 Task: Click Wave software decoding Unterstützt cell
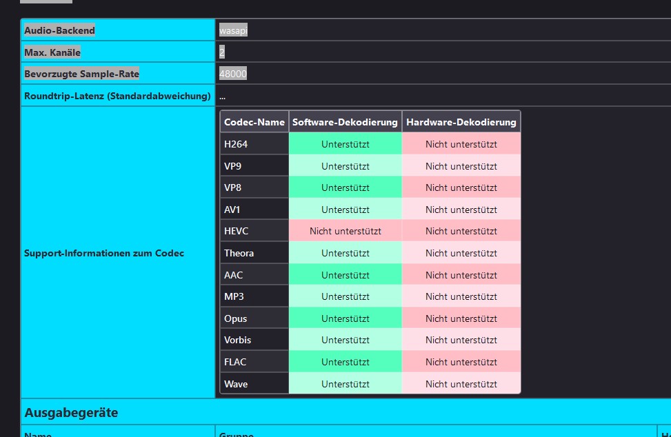pyautogui.click(x=345, y=383)
